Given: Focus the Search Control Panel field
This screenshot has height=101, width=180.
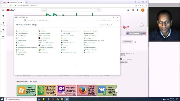Looking at the screenshot, I should tap(109, 20).
